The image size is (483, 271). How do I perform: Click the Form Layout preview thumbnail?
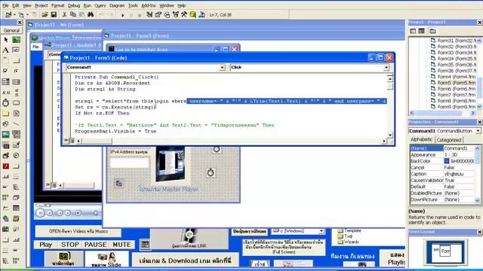point(445,252)
